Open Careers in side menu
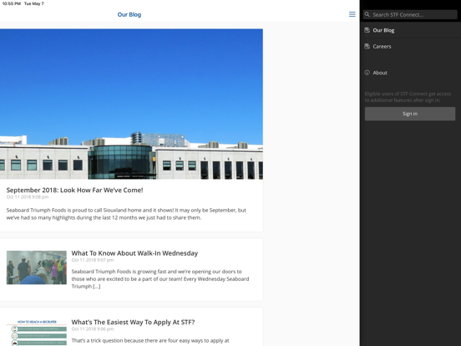The width and height of the screenshot is (461, 346). [x=410, y=47]
